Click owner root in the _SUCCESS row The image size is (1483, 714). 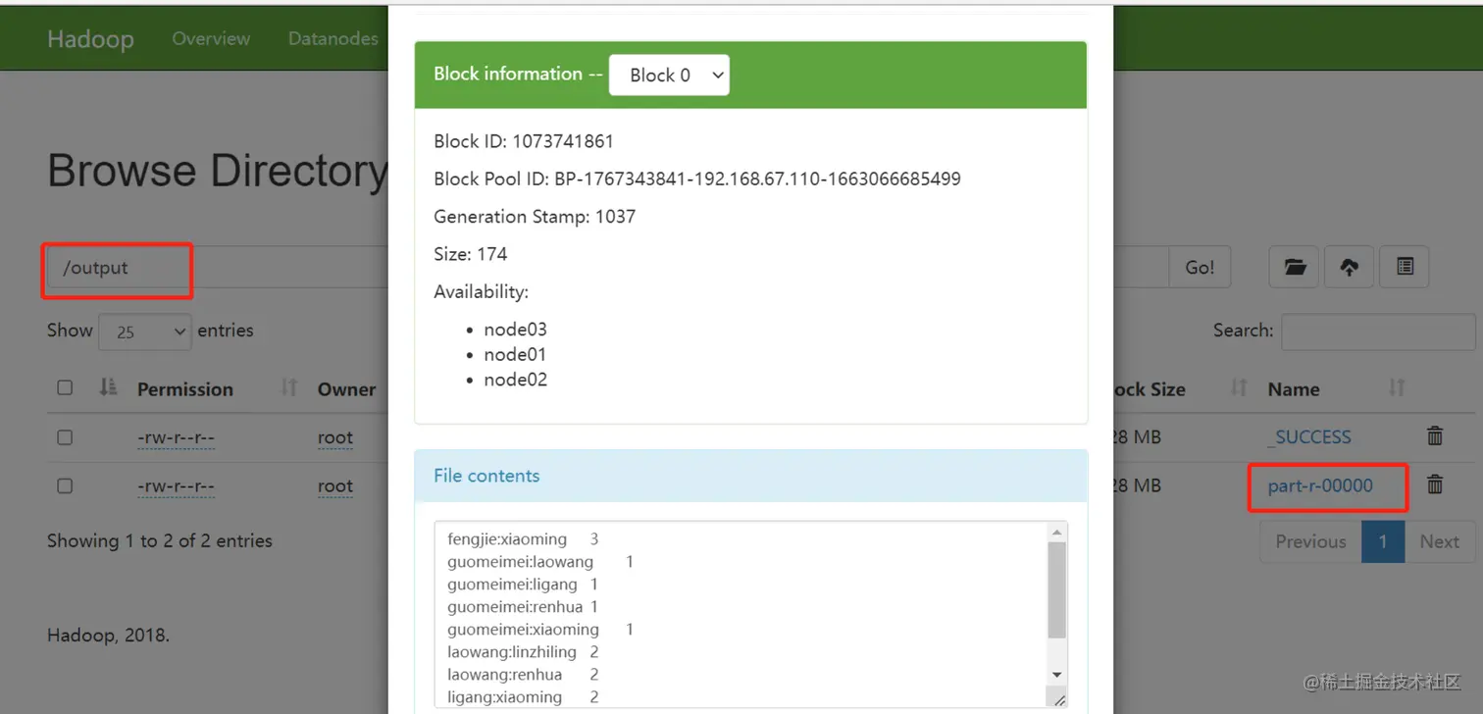(335, 437)
